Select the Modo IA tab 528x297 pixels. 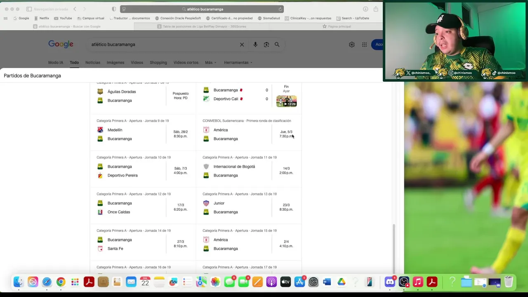coord(56,63)
